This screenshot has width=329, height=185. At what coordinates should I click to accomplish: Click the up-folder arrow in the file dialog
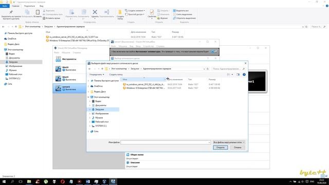tap(102, 69)
